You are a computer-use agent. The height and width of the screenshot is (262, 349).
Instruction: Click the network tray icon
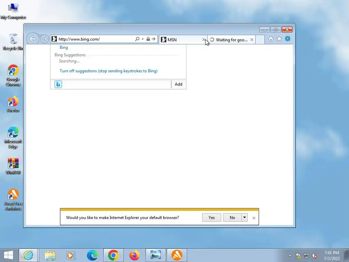306,256
